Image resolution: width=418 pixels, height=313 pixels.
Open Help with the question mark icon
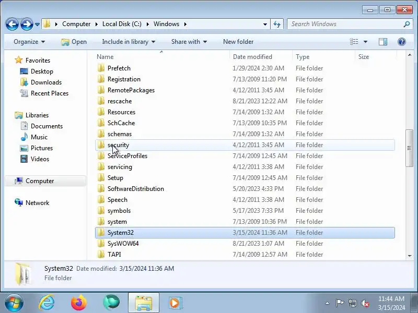point(401,42)
